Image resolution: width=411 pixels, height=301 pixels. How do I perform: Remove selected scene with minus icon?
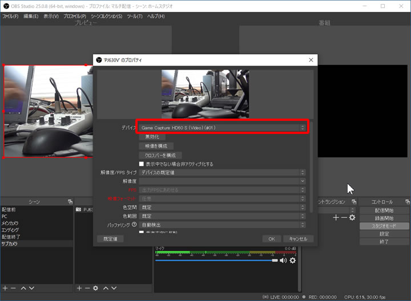[x=13, y=288]
